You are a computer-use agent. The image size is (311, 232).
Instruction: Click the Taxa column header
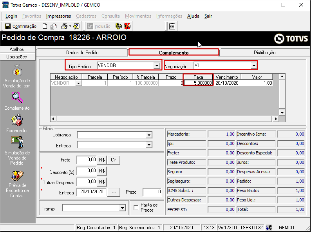pyautogui.click(x=198, y=77)
